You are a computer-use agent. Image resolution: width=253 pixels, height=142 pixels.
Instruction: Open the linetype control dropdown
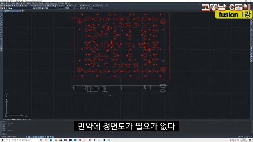66,8
